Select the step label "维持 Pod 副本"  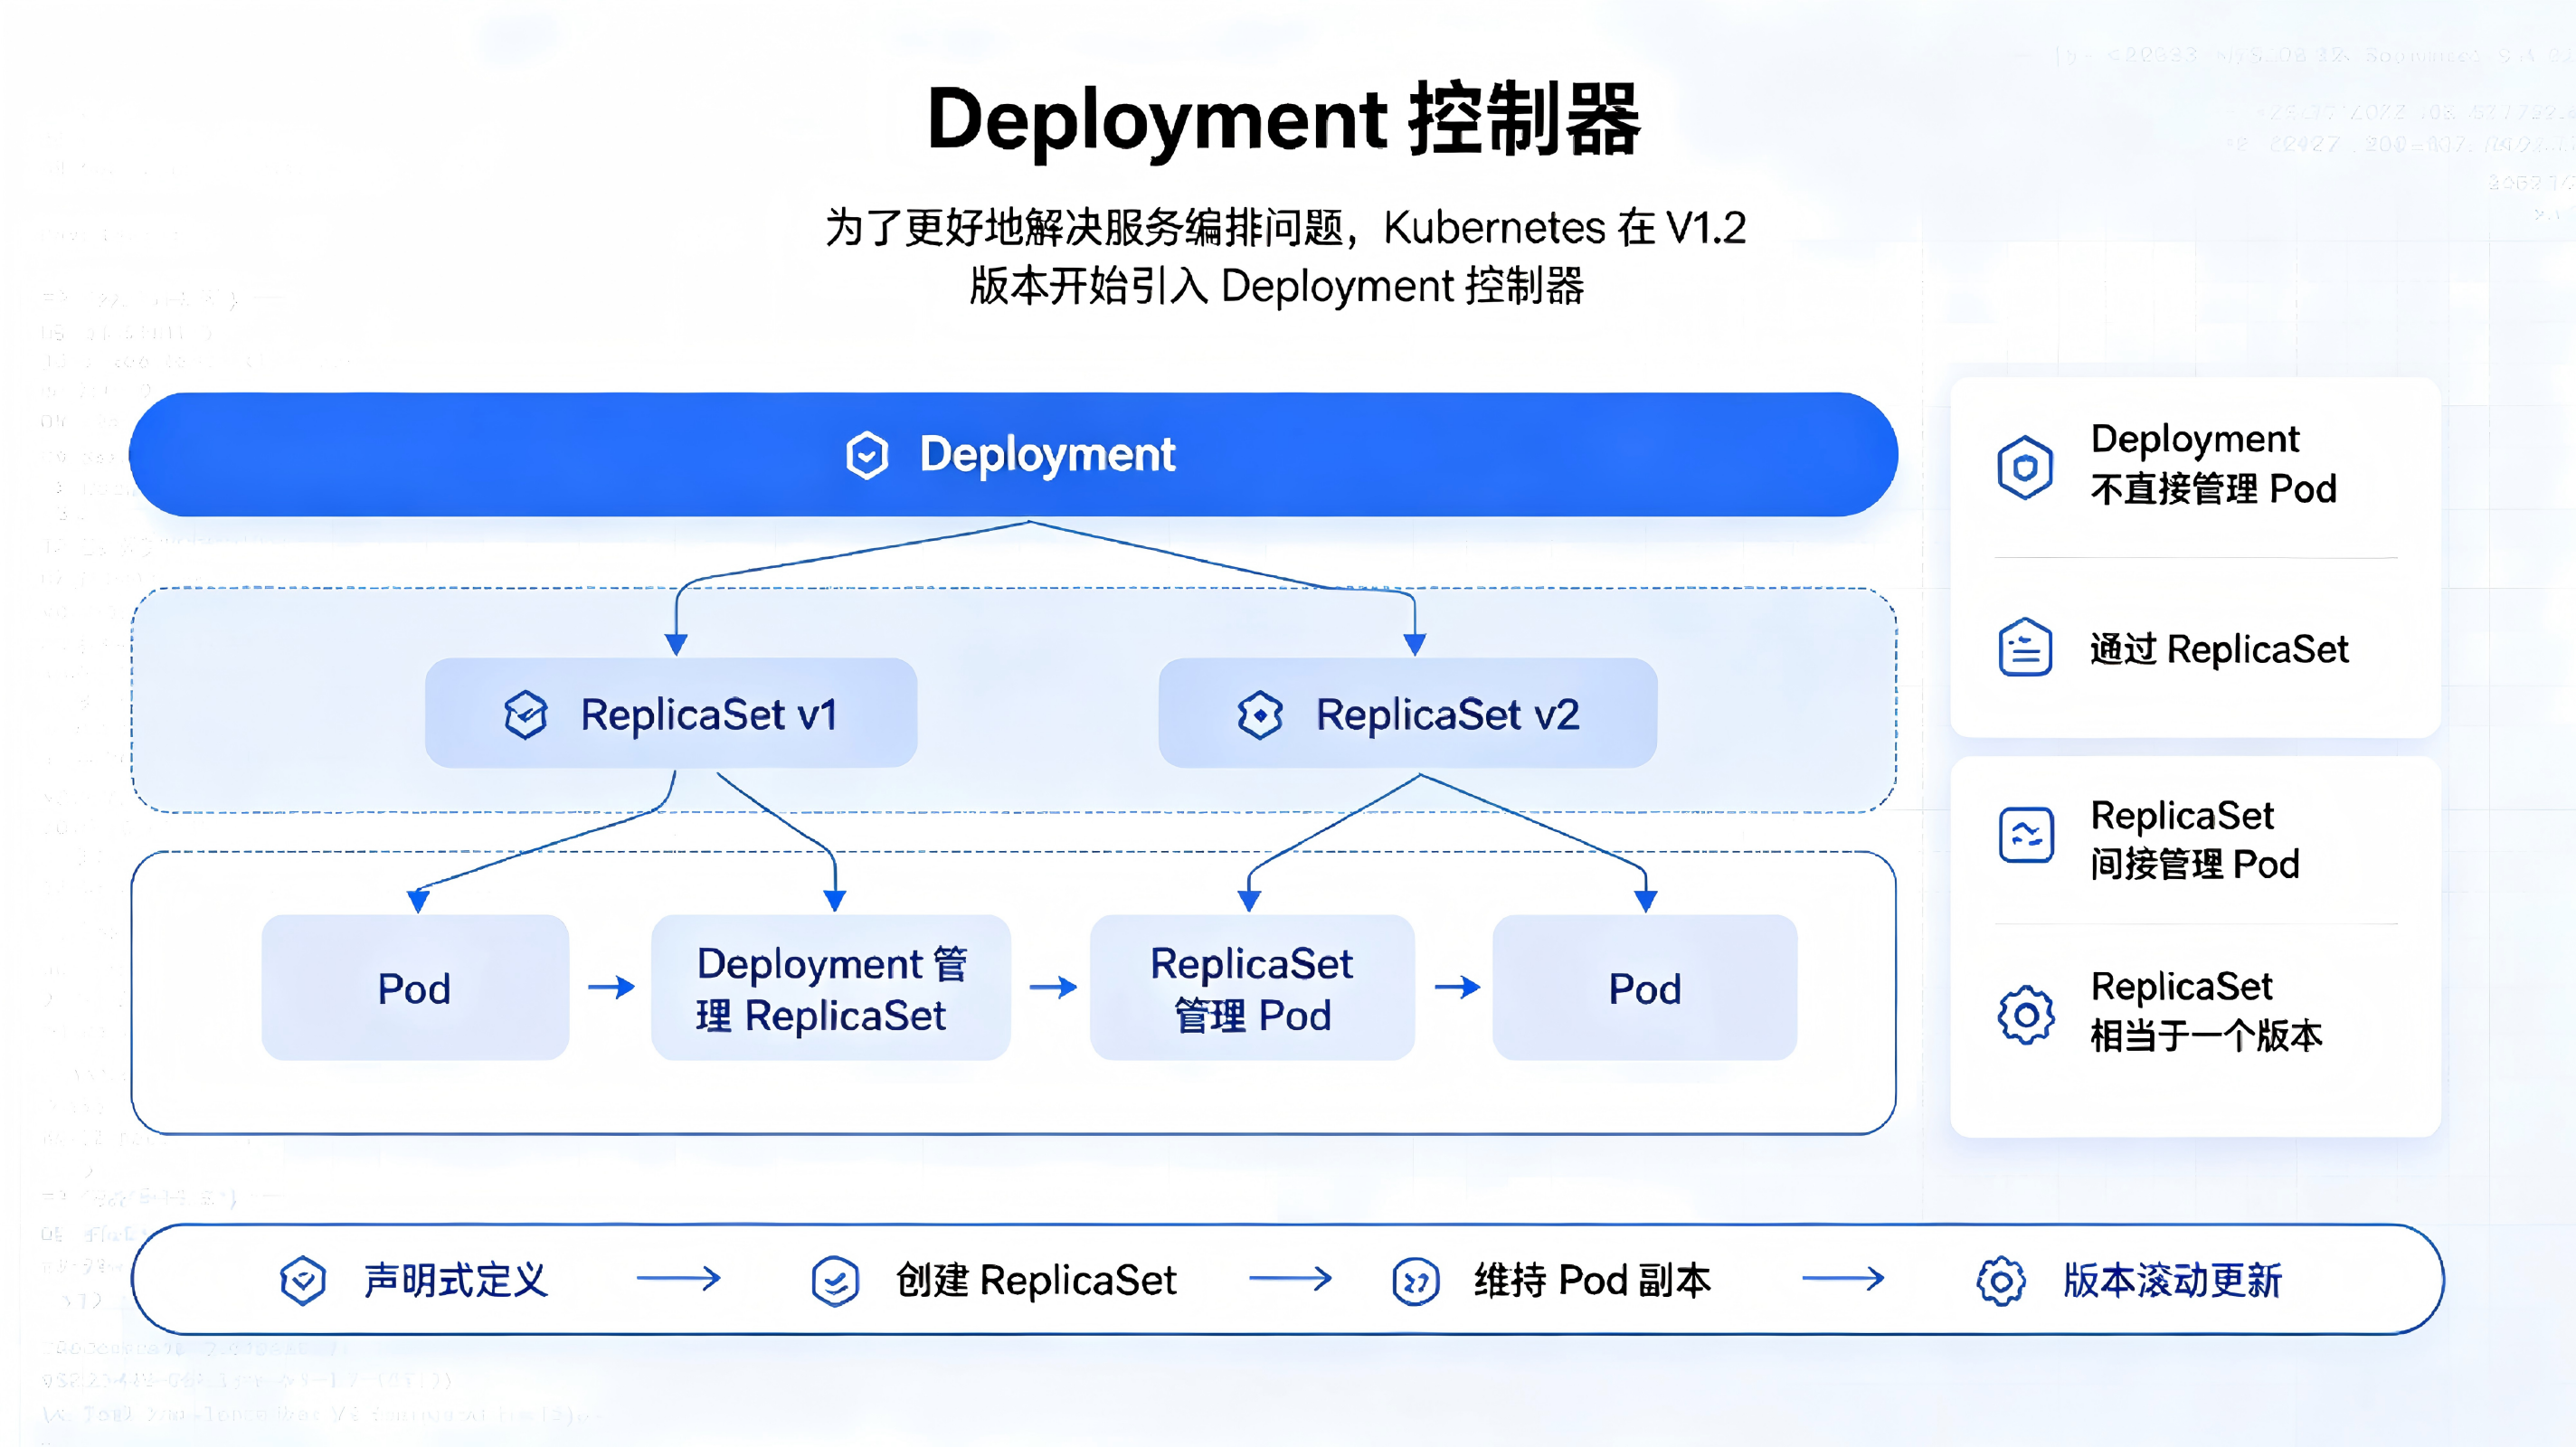[1592, 1281]
